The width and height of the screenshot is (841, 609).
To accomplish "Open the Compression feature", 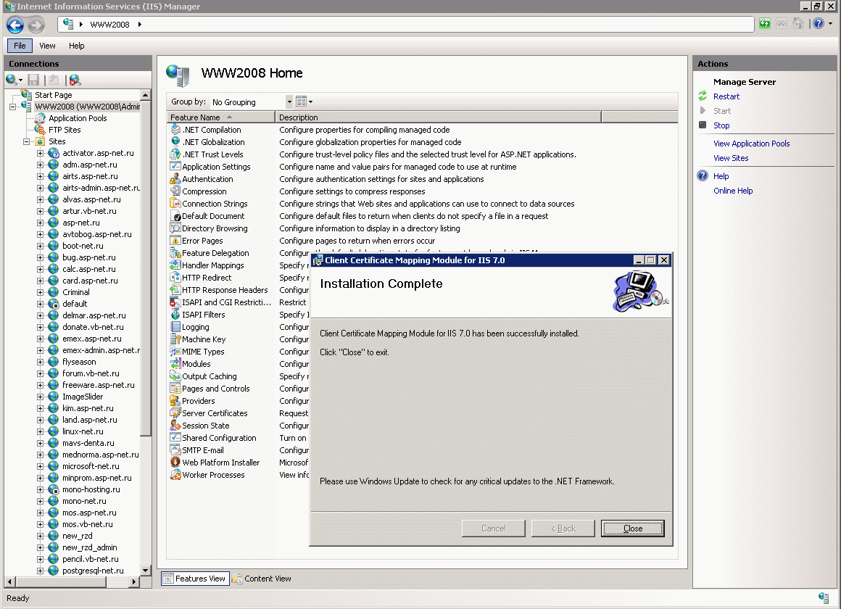I will tap(204, 191).
